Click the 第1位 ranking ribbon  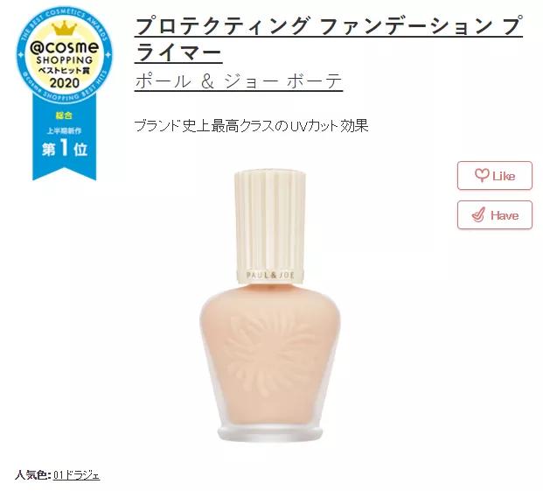pyautogui.click(x=65, y=149)
